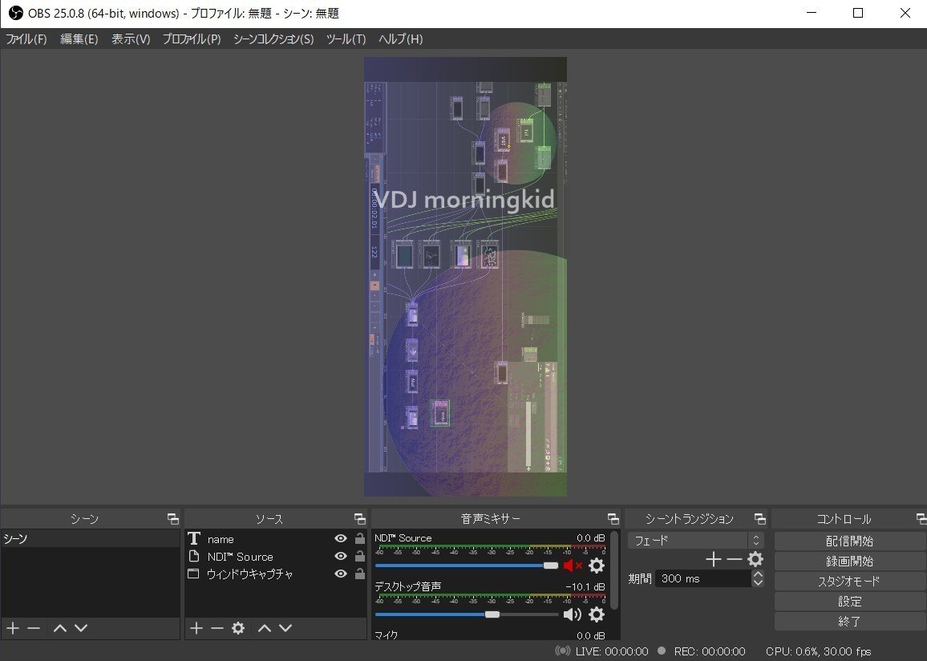The height and width of the screenshot is (661, 927).
Task: Select the シーン item in scenes list
Action: (x=91, y=538)
